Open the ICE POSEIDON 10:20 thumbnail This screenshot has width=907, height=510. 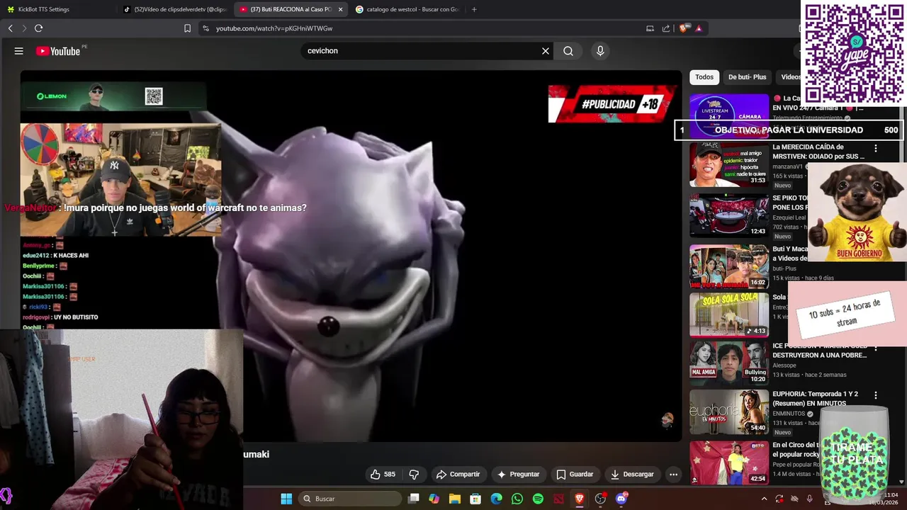tap(729, 363)
